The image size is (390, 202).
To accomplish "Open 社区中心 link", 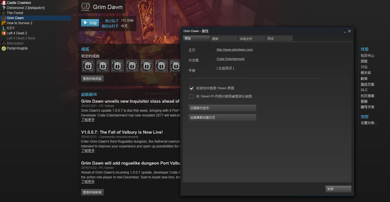I will (367, 56).
